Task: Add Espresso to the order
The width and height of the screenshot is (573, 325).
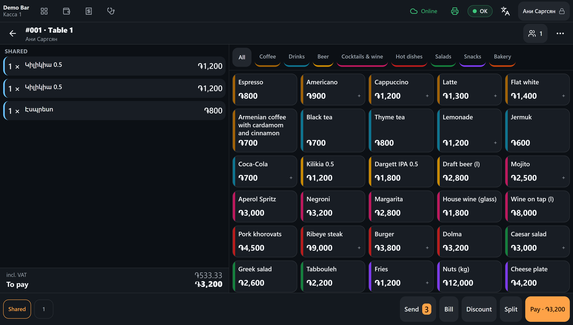Action: click(x=265, y=90)
